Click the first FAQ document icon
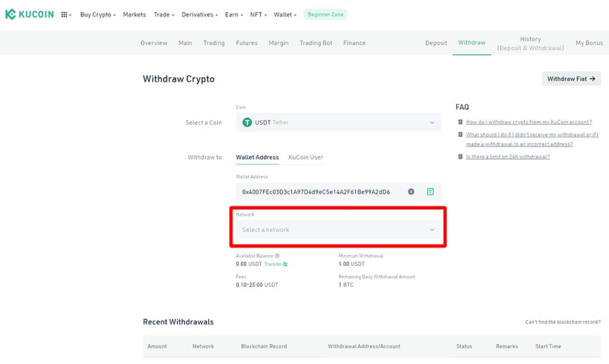This screenshot has width=609, height=364. click(x=460, y=122)
